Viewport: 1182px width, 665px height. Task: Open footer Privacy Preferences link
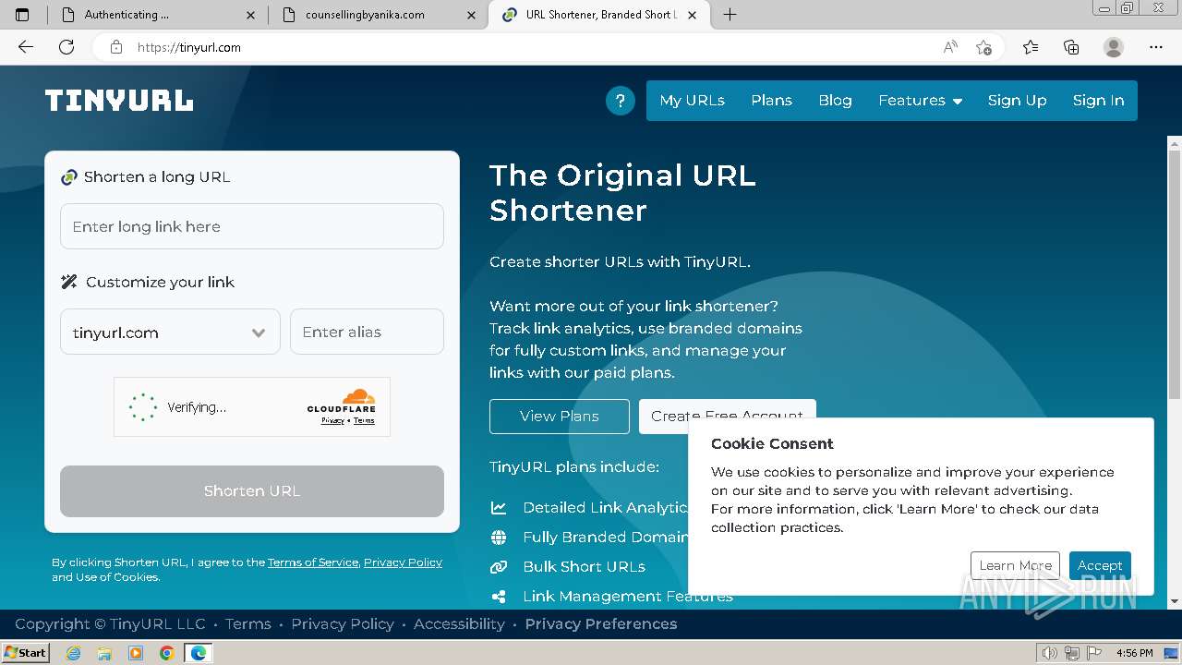point(601,624)
